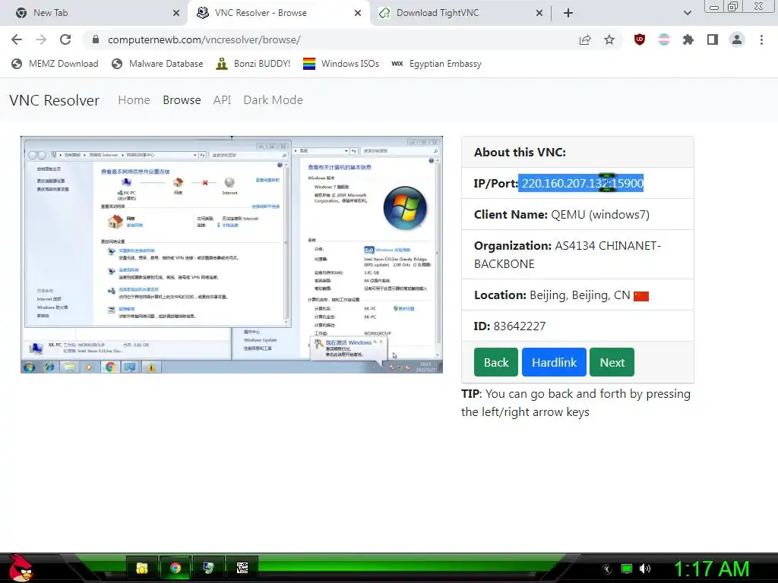The height and width of the screenshot is (583, 778).
Task: Click the volume speaker tray icon
Action: point(645,569)
